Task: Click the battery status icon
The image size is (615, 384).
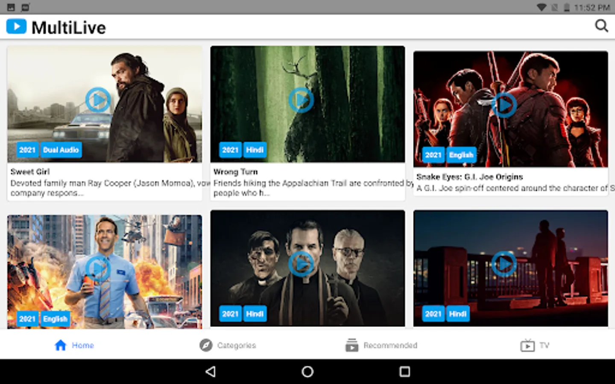Action: (x=567, y=7)
